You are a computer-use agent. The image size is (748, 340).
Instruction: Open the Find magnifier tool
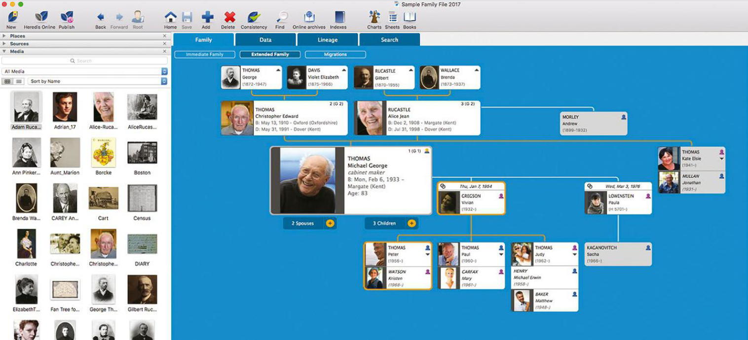click(x=281, y=17)
